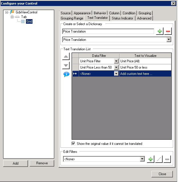Click the remove filter minus icon
178x182 pixels.
click(167, 159)
